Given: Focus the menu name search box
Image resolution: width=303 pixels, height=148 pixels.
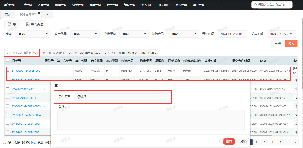Looking at the screenshot, I should (x=272, y=5).
